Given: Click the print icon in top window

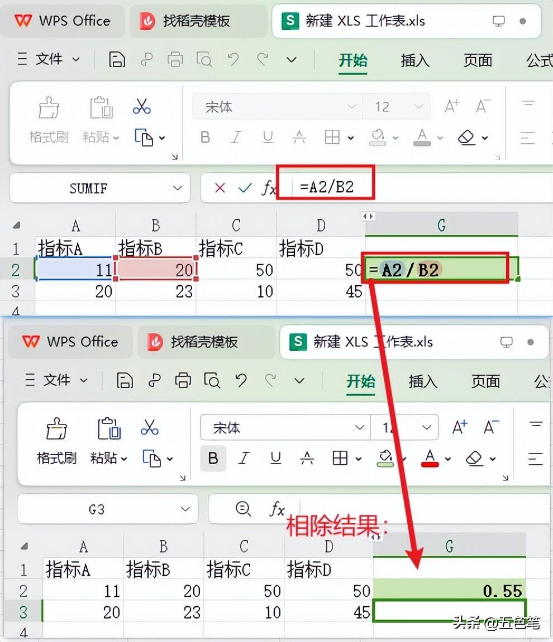Looking at the screenshot, I should (175, 60).
